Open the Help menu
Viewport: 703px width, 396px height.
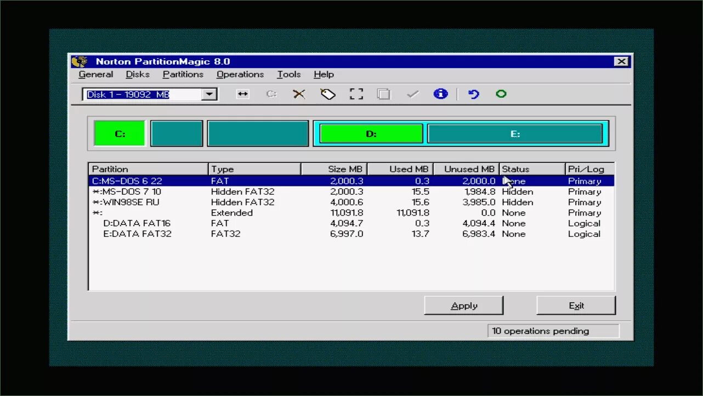[324, 75]
